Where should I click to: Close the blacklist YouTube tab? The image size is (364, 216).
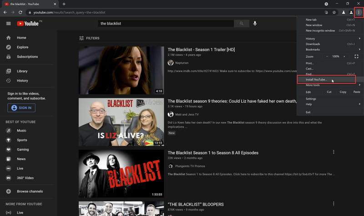(55, 4)
